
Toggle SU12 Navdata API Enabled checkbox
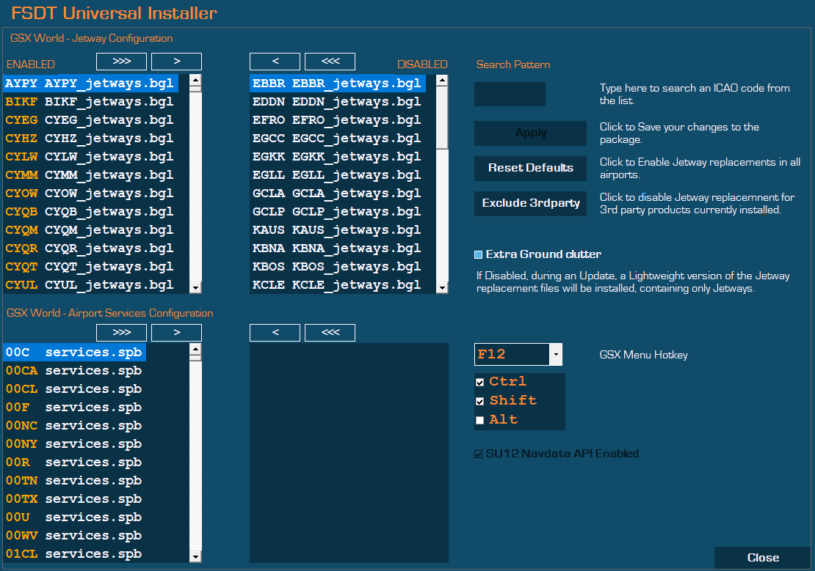click(478, 454)
